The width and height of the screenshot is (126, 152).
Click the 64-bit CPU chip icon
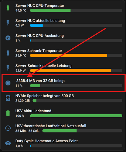[x=8, y=38]
